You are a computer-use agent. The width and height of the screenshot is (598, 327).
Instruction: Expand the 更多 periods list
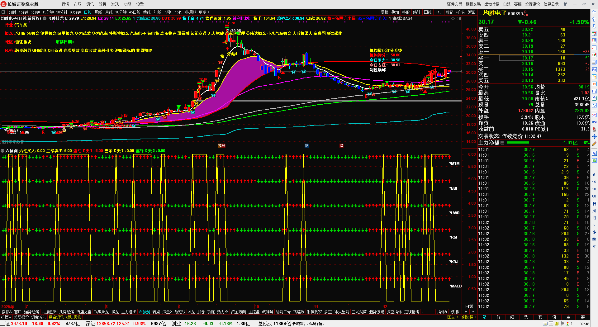tap(204, 12)
